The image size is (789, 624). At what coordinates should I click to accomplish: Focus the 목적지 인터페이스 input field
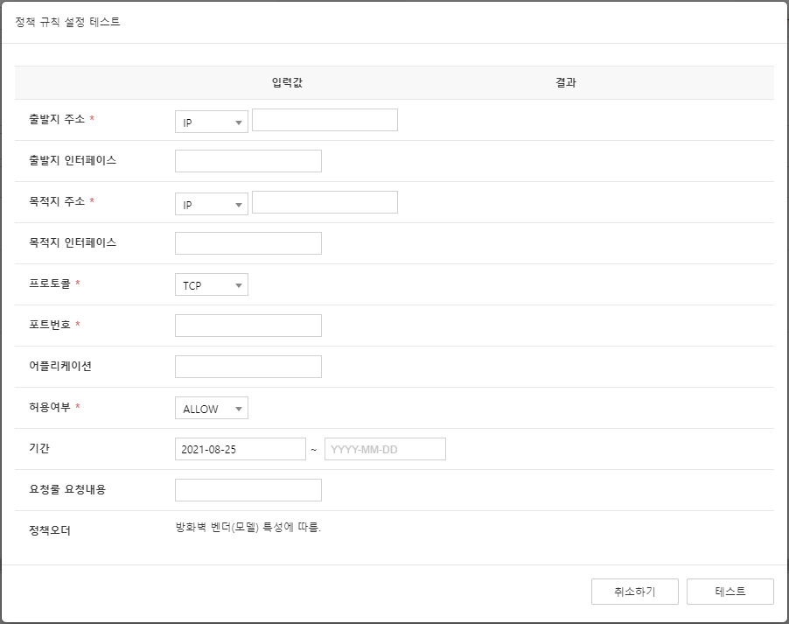point(248,243)
